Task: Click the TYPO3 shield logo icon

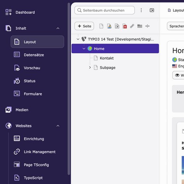Action: point(84,39)
